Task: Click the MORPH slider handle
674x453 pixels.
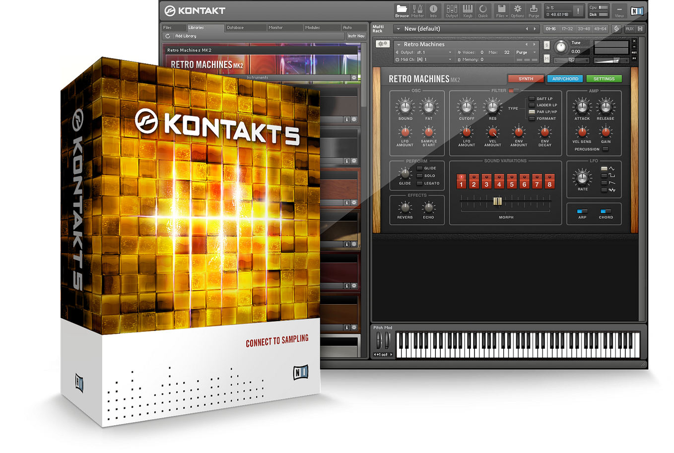Action: (497, 201)
